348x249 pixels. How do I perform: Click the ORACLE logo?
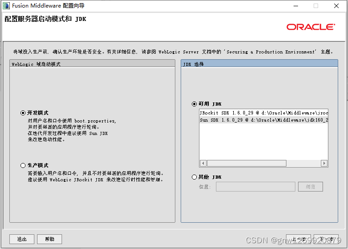(x=311, y=27)
